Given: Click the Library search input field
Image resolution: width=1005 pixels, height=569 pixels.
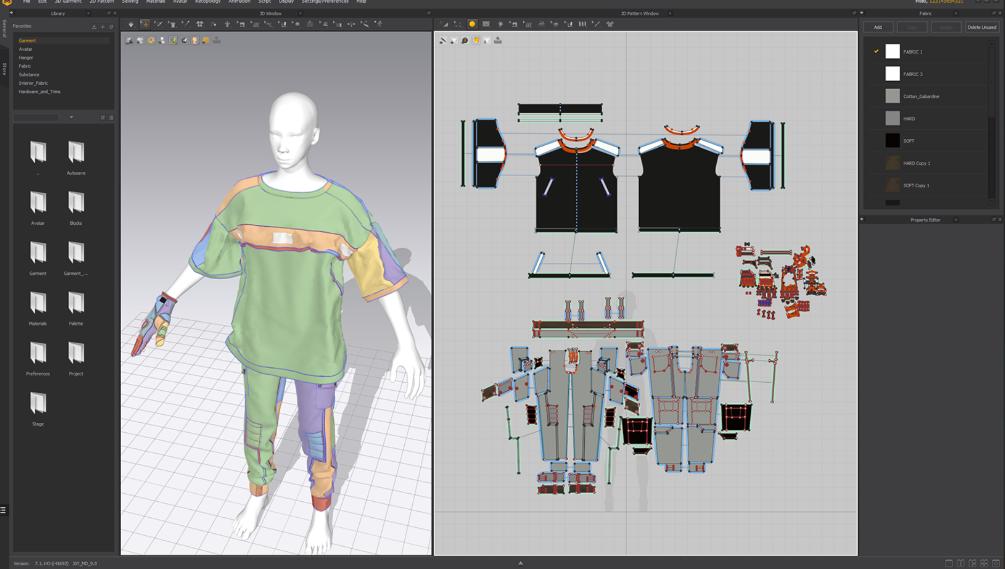Looking at the screenshot, I should point(36,117).
